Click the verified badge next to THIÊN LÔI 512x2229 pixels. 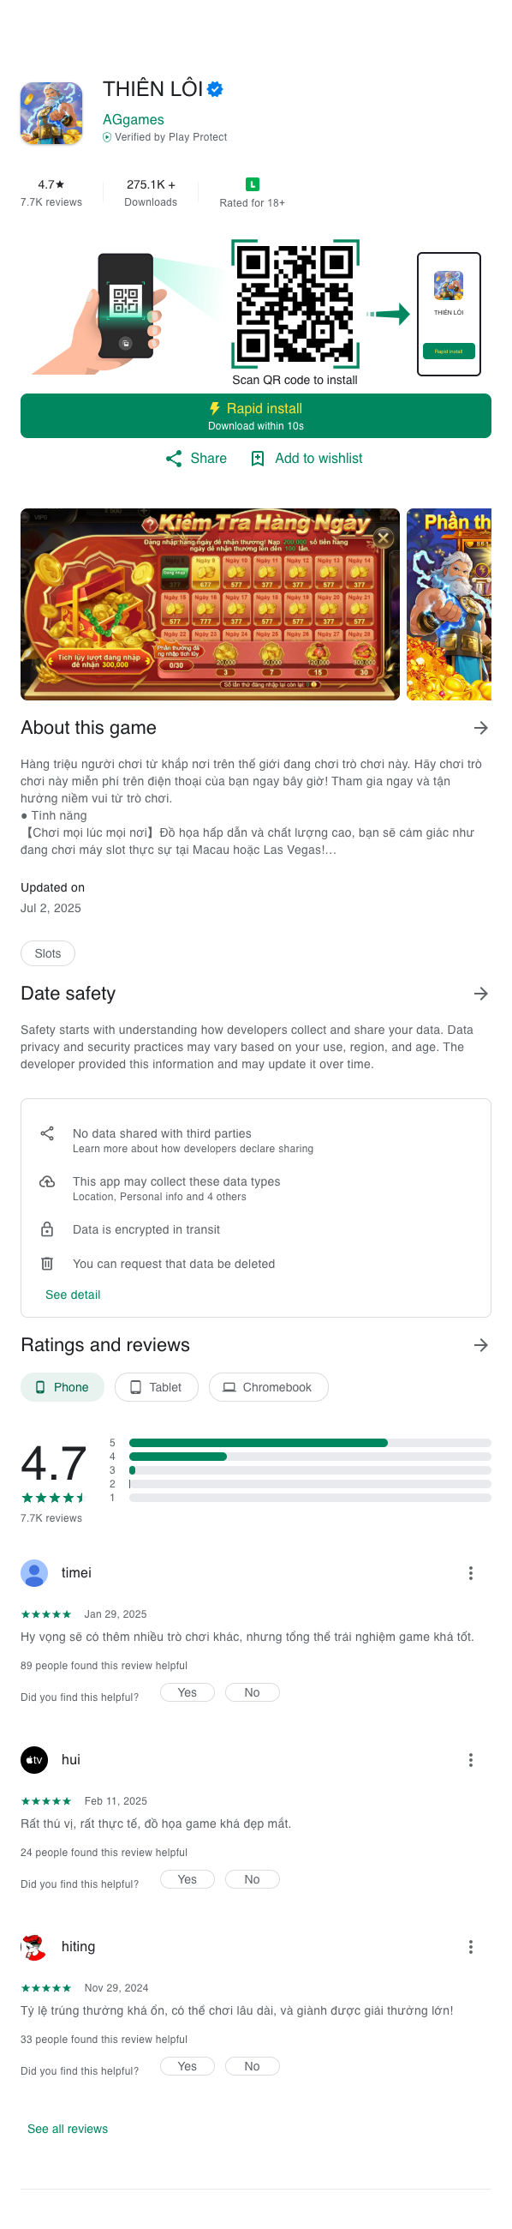coord(216,89)
